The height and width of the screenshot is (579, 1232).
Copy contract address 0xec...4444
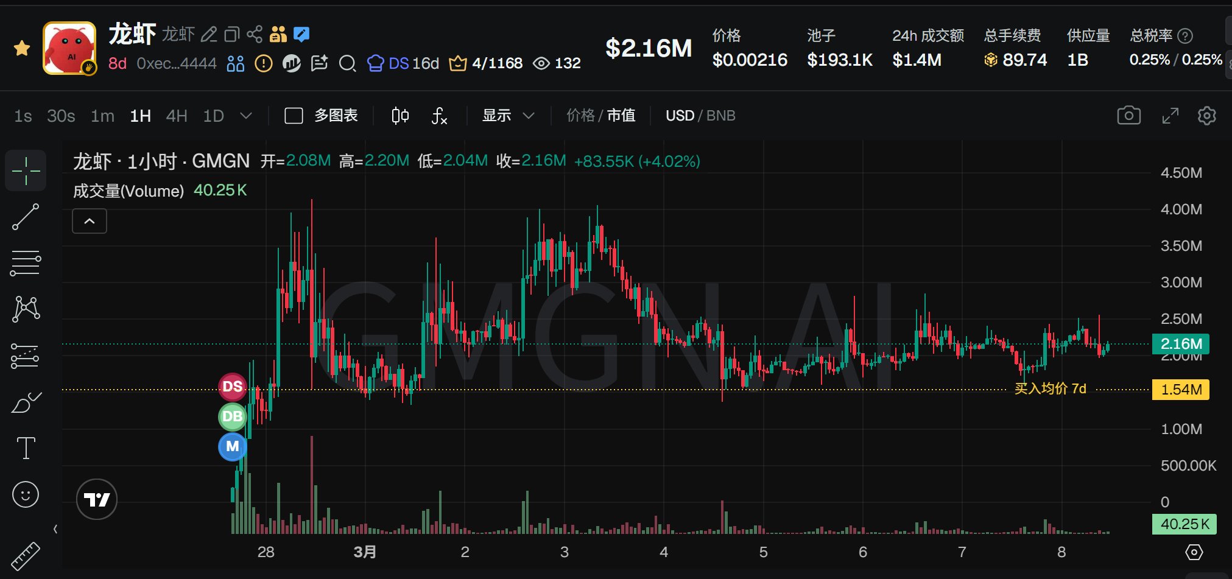coord(177,63)
